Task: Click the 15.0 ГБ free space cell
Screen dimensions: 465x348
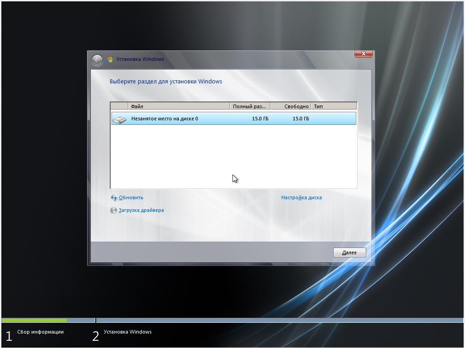Action: (301, 119)
